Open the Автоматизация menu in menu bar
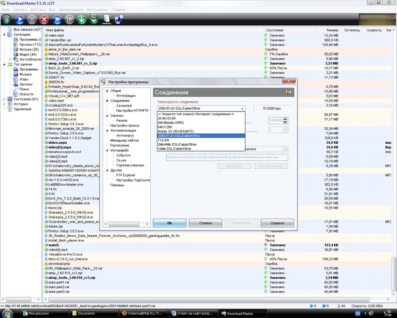 71,10
